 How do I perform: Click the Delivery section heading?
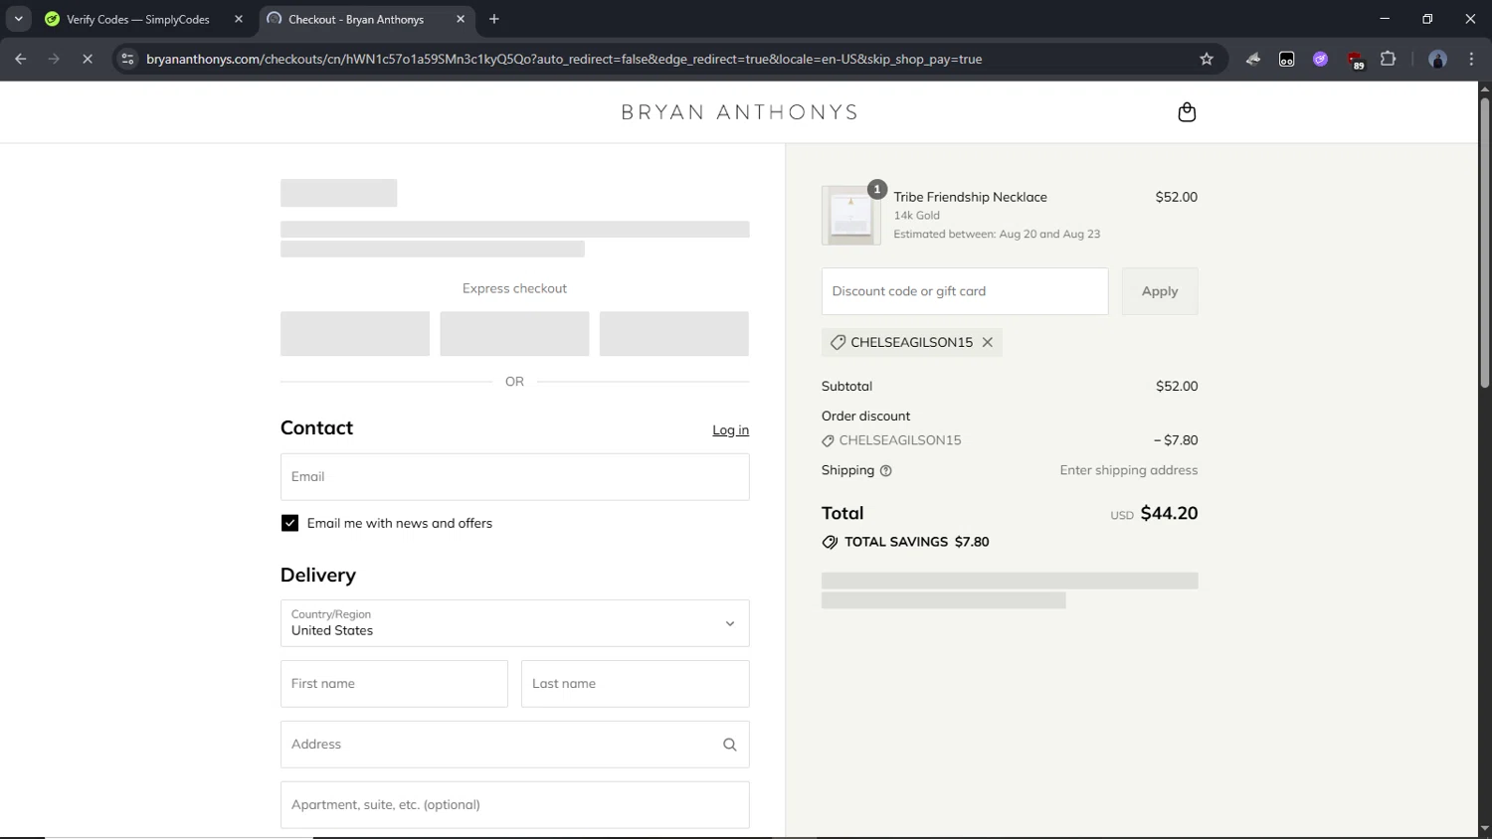coord(318,576)
